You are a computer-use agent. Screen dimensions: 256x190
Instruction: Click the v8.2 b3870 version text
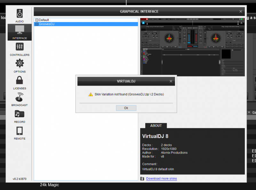[x=20, y=179]
